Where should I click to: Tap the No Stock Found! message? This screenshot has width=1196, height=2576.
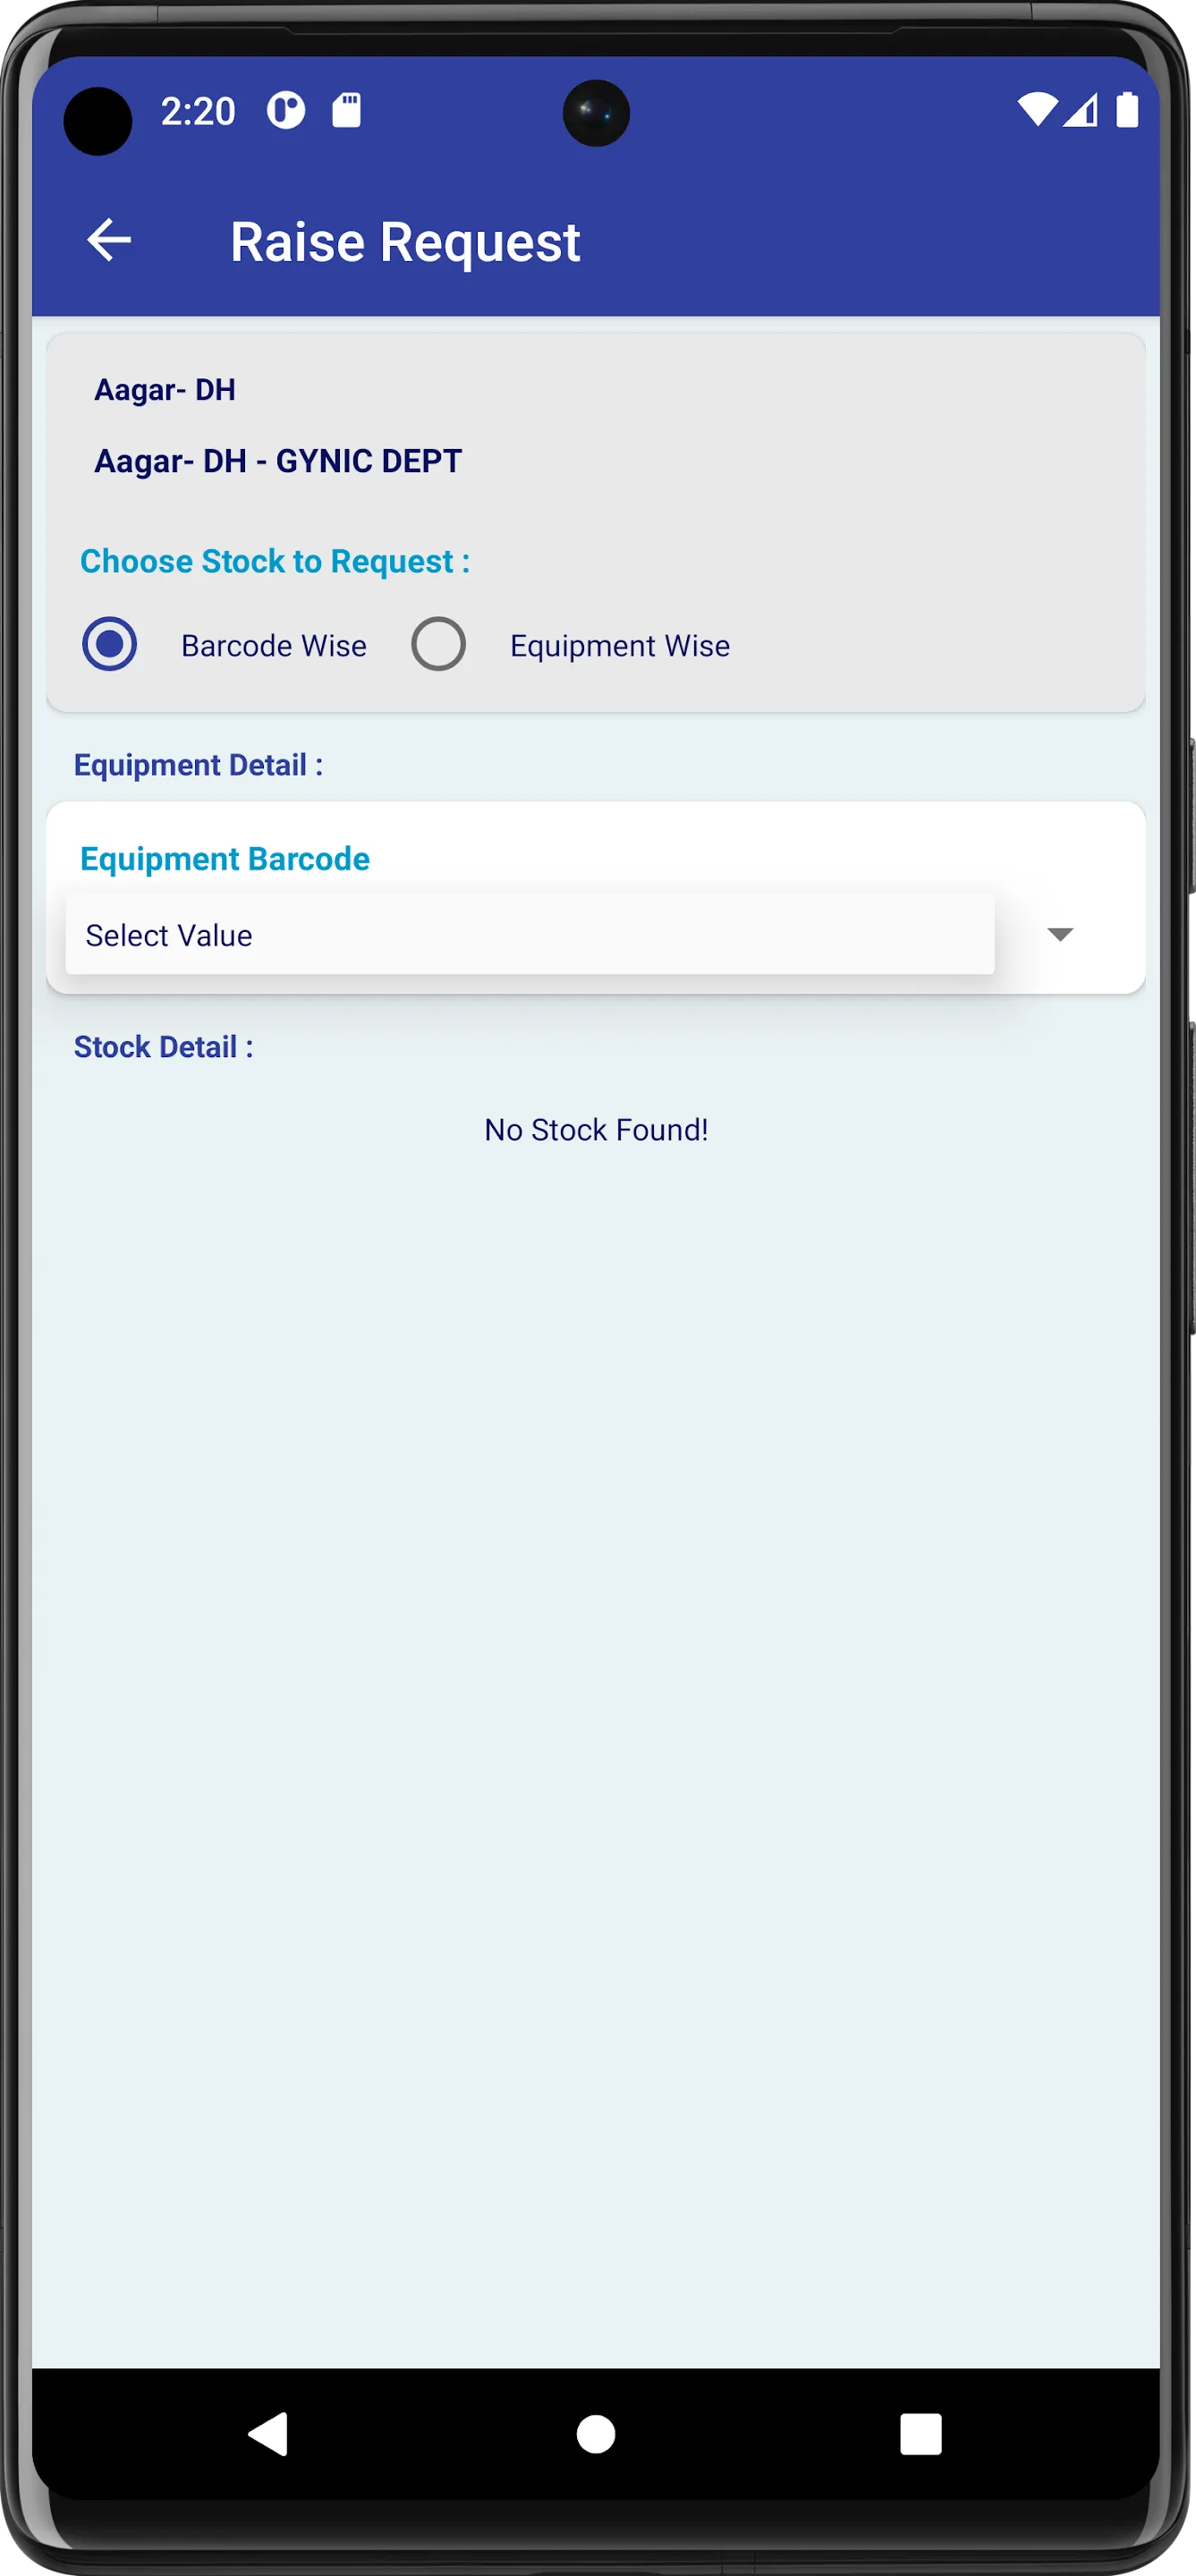(596, 1130)
